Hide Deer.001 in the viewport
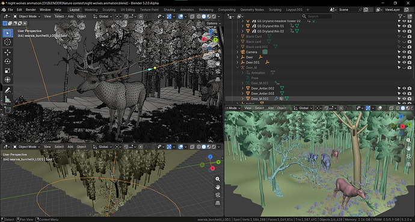The height and width of the screenshot is (222, 415). click(404, 62)
